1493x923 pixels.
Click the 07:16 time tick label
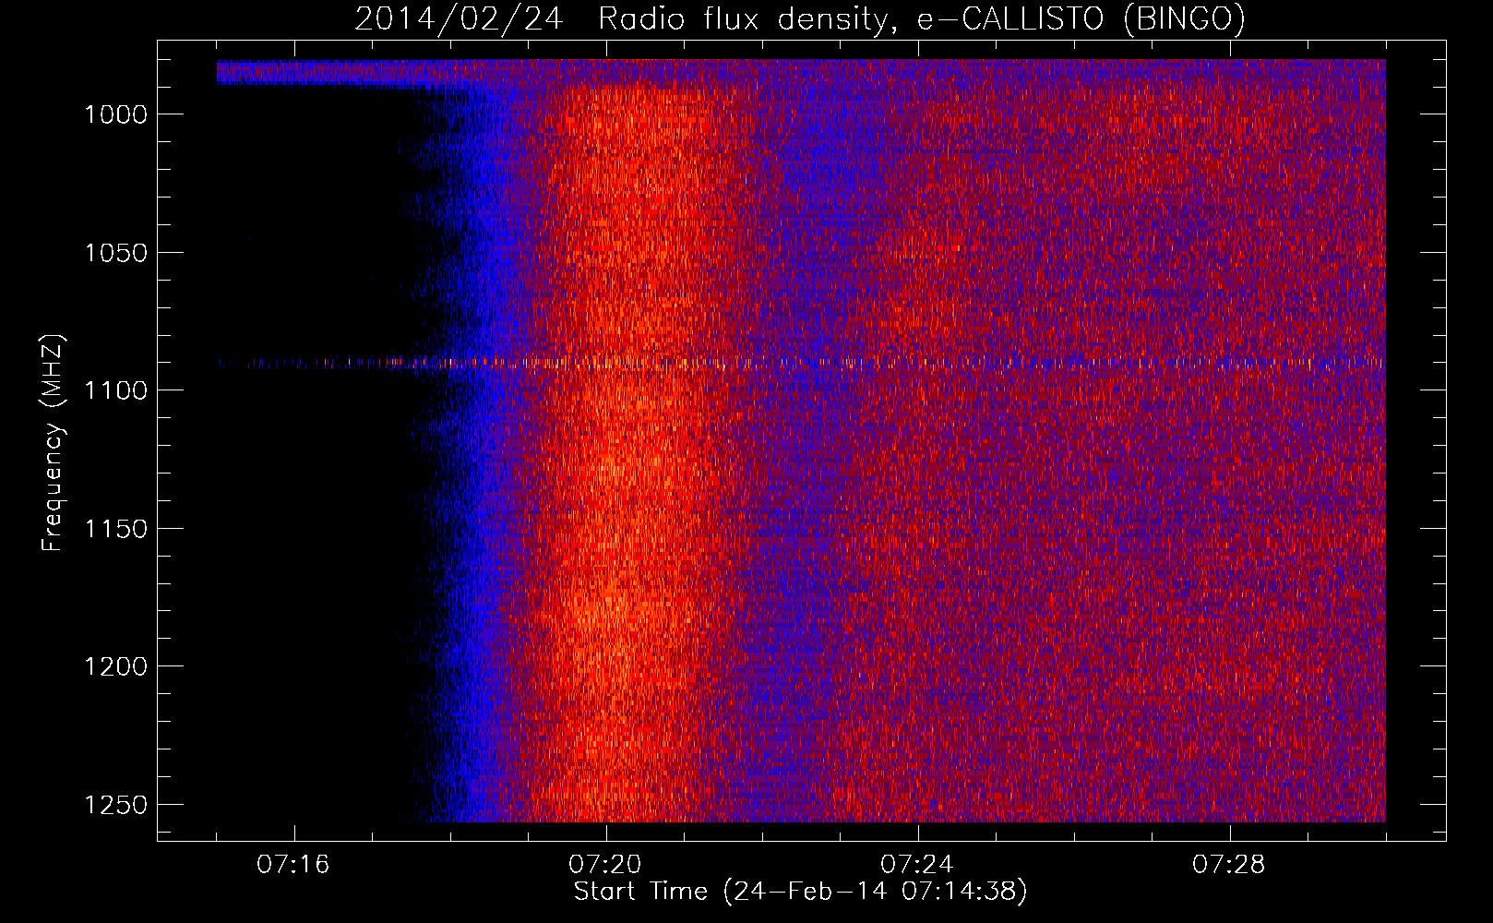pos(293,865)
